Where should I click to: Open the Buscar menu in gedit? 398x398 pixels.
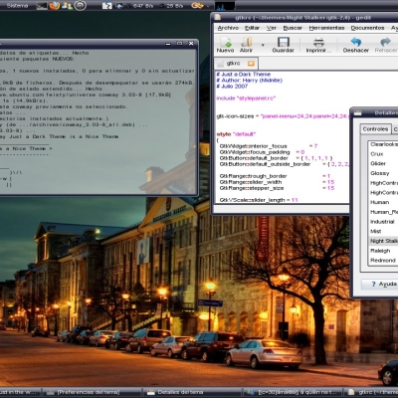[293, 28]
